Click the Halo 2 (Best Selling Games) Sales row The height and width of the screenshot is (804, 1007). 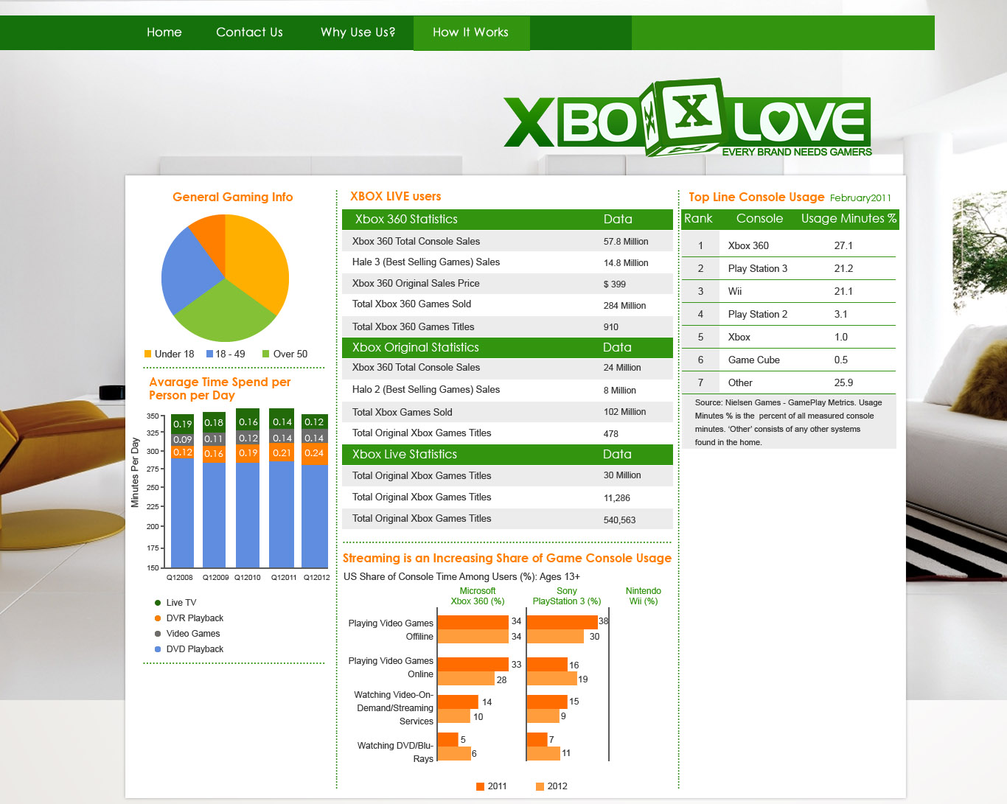pyautogui.click(x=507, y=390)
